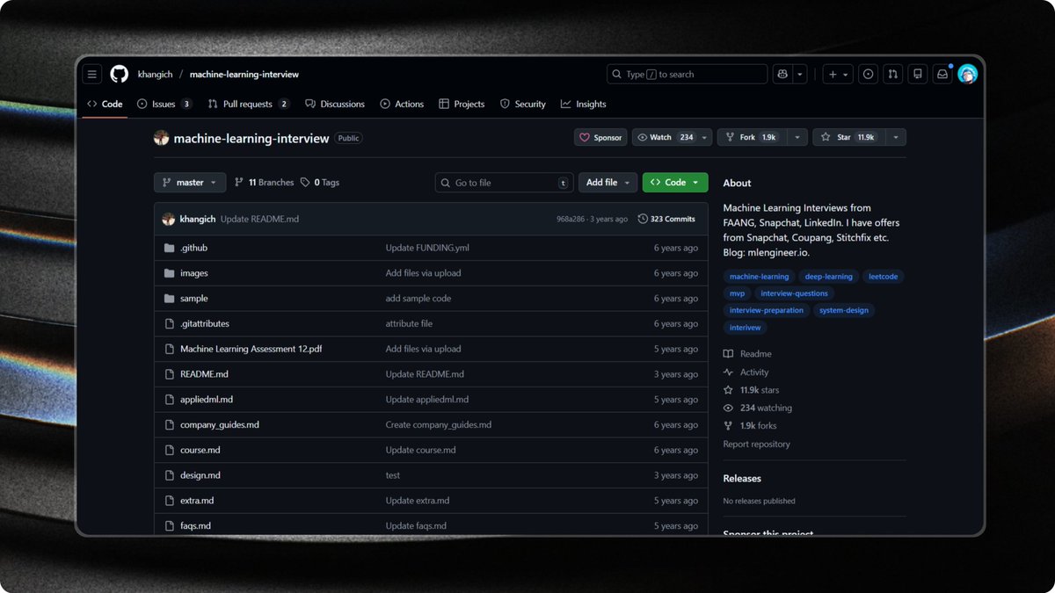Focus the Type / to search field
Screen dimensions: 1055x593
[x=687, y=75]
